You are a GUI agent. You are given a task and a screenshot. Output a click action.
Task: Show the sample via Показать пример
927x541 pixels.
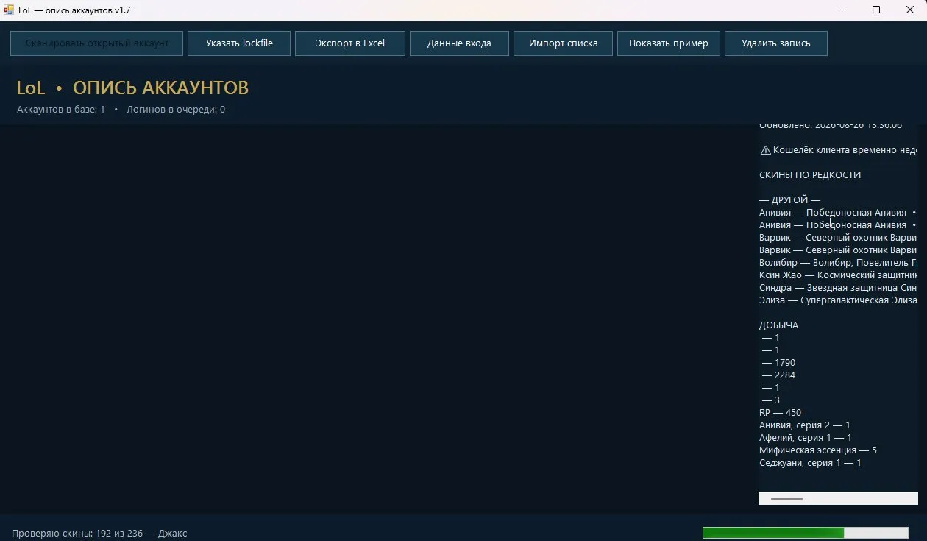(669, 43)
